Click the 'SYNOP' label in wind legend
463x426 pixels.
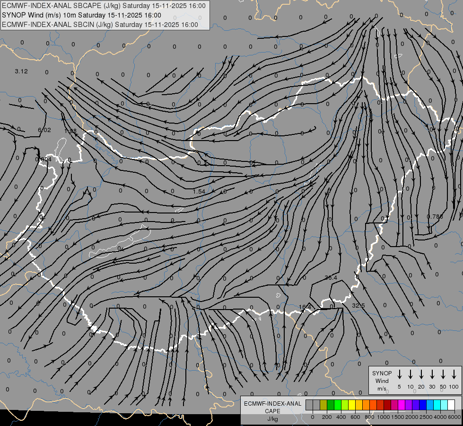pyautogui.click(x=382, y=373)
